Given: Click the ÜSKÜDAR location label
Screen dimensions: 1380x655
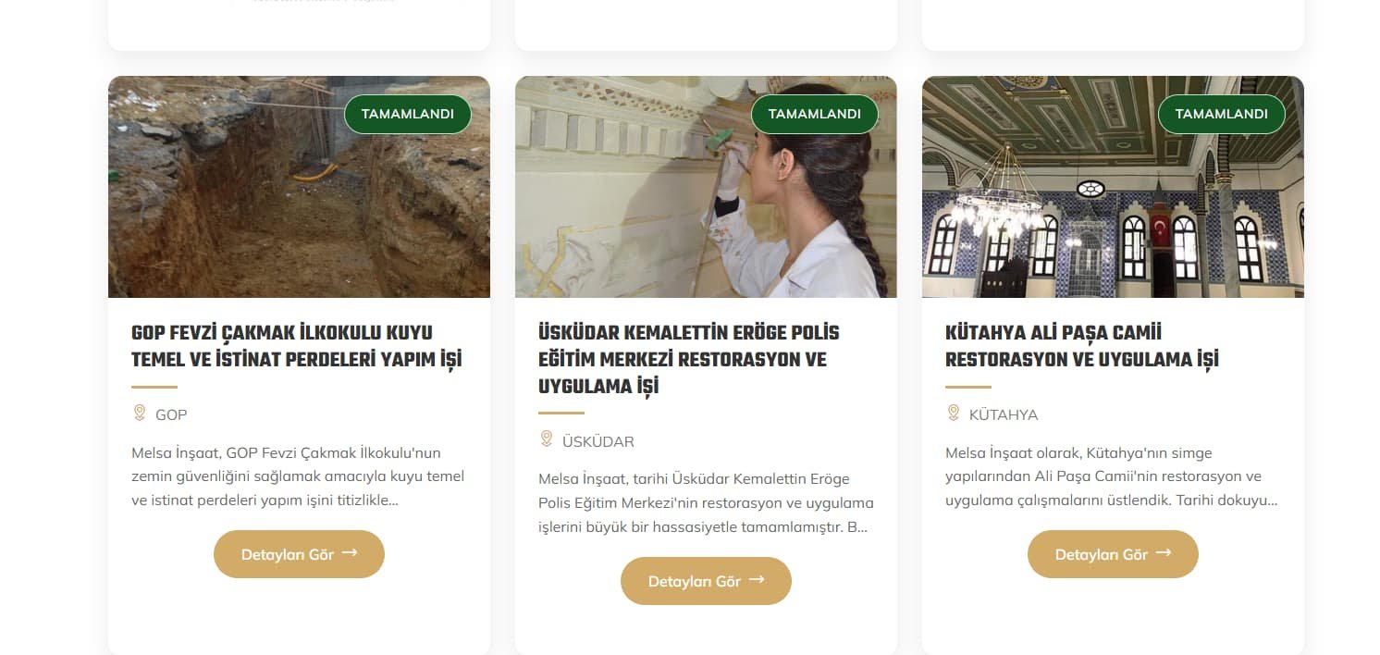Looking at the screenshot, I should click(x=598, y=441).
